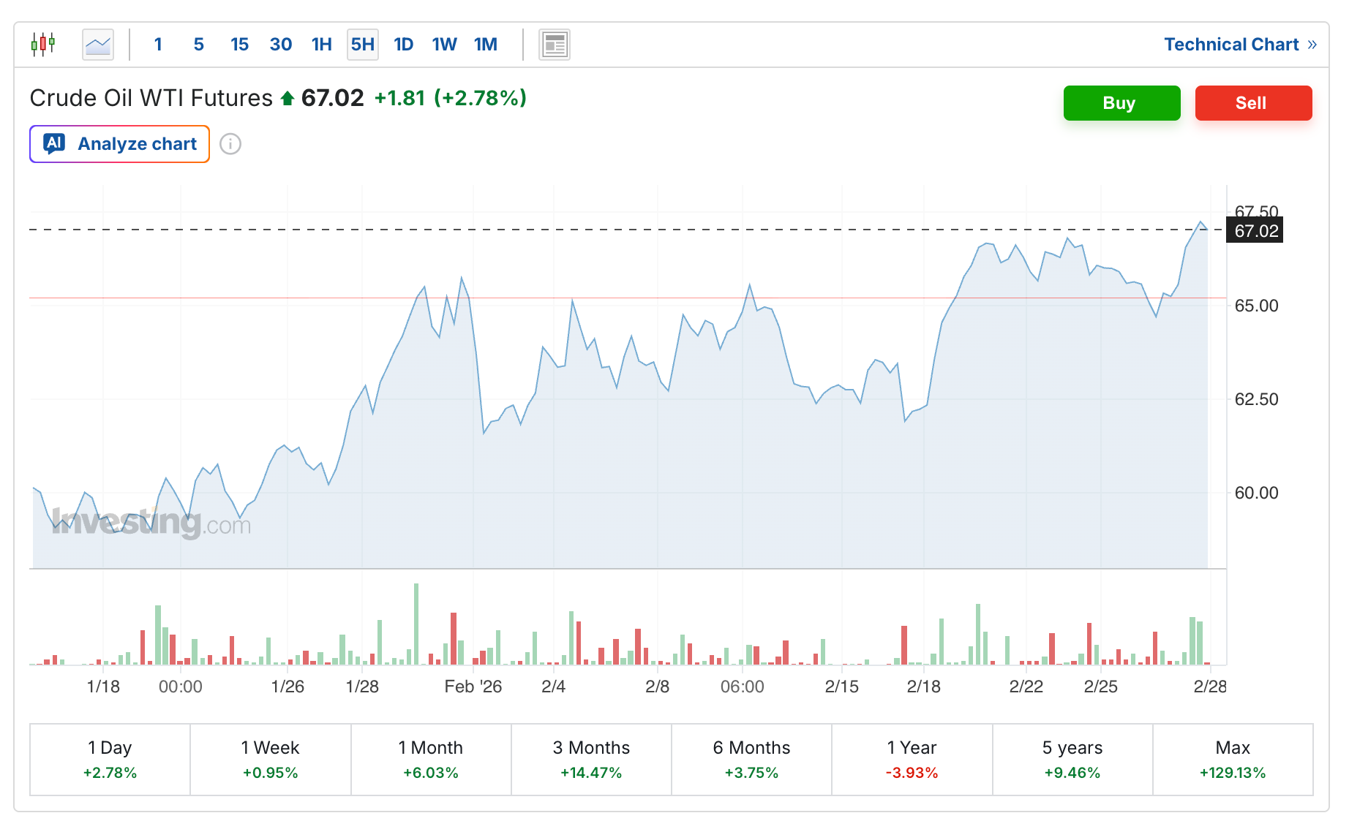The height and width of the screenshot is (832, 1349).
Task: Click the Analyze chart AI button
Action: click(x=120, y=144)
